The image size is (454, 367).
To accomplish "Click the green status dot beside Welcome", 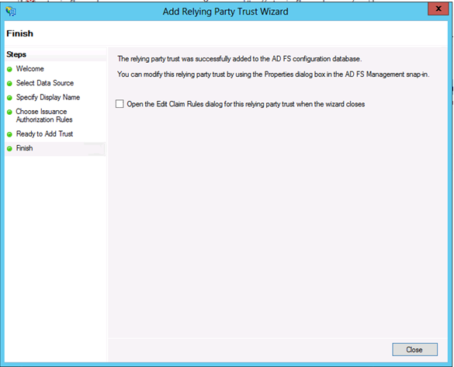I will 9,70.
